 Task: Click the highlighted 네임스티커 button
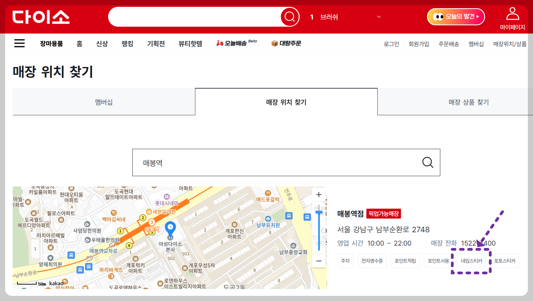(x=472, y=260)
